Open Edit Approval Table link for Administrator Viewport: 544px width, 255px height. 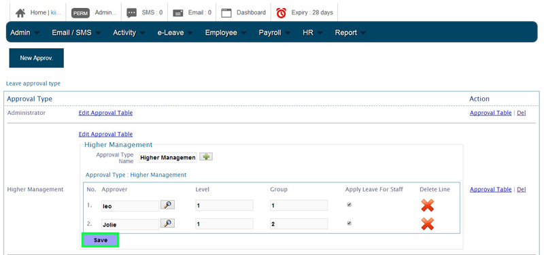click(105, 113)
